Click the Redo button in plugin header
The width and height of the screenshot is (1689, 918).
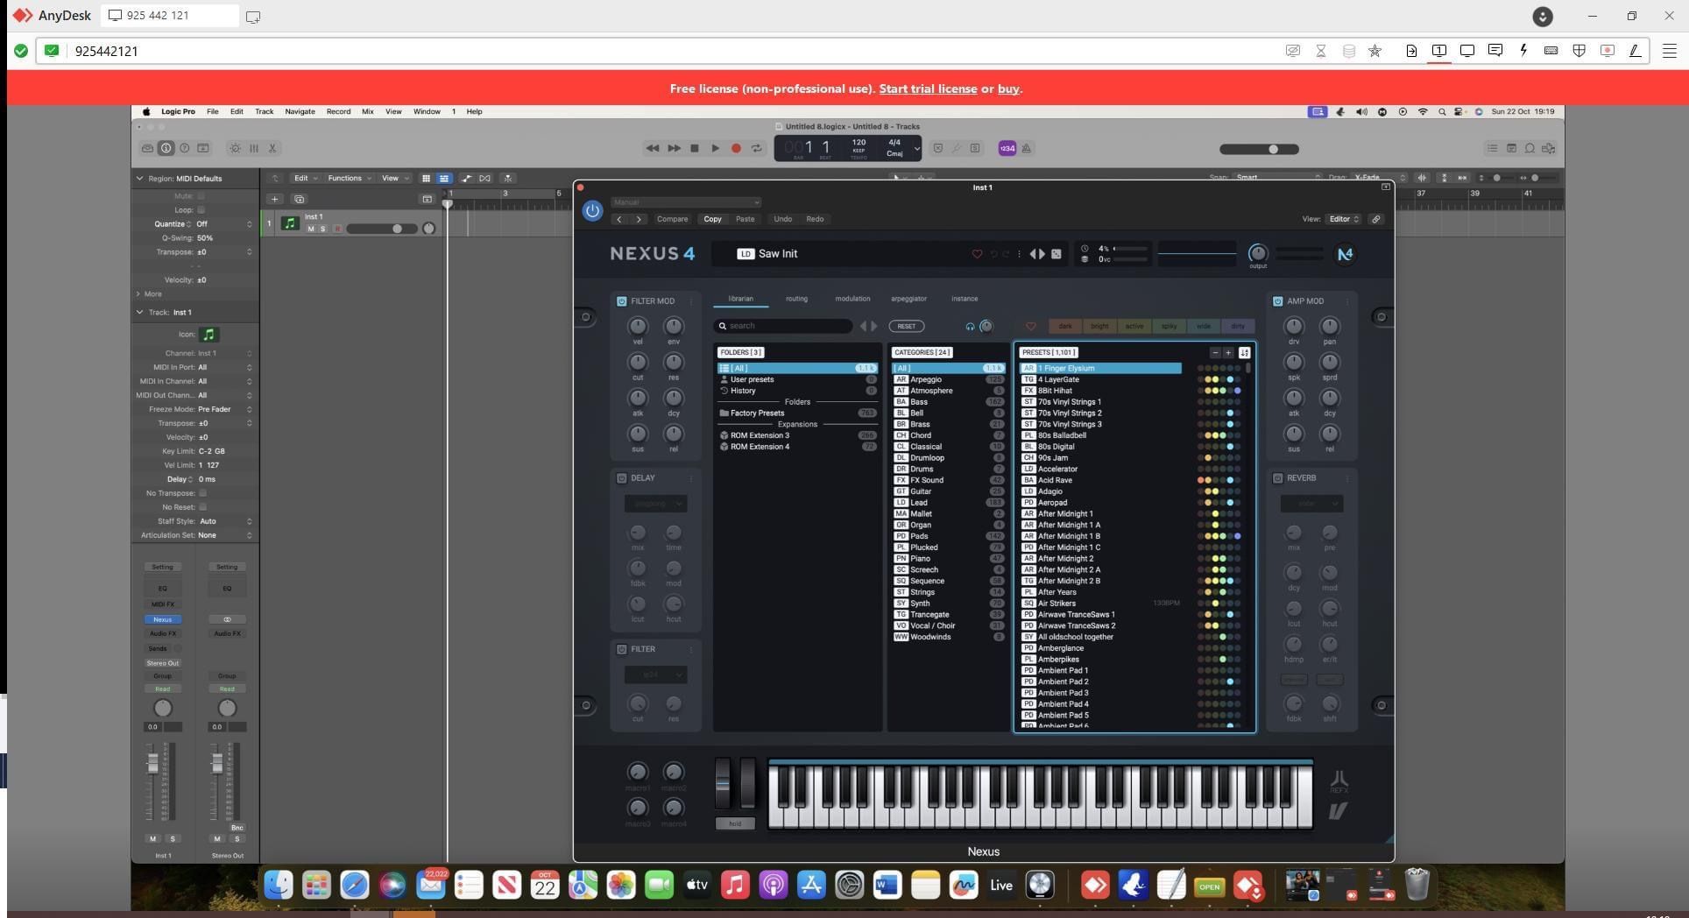coord(815,219)
